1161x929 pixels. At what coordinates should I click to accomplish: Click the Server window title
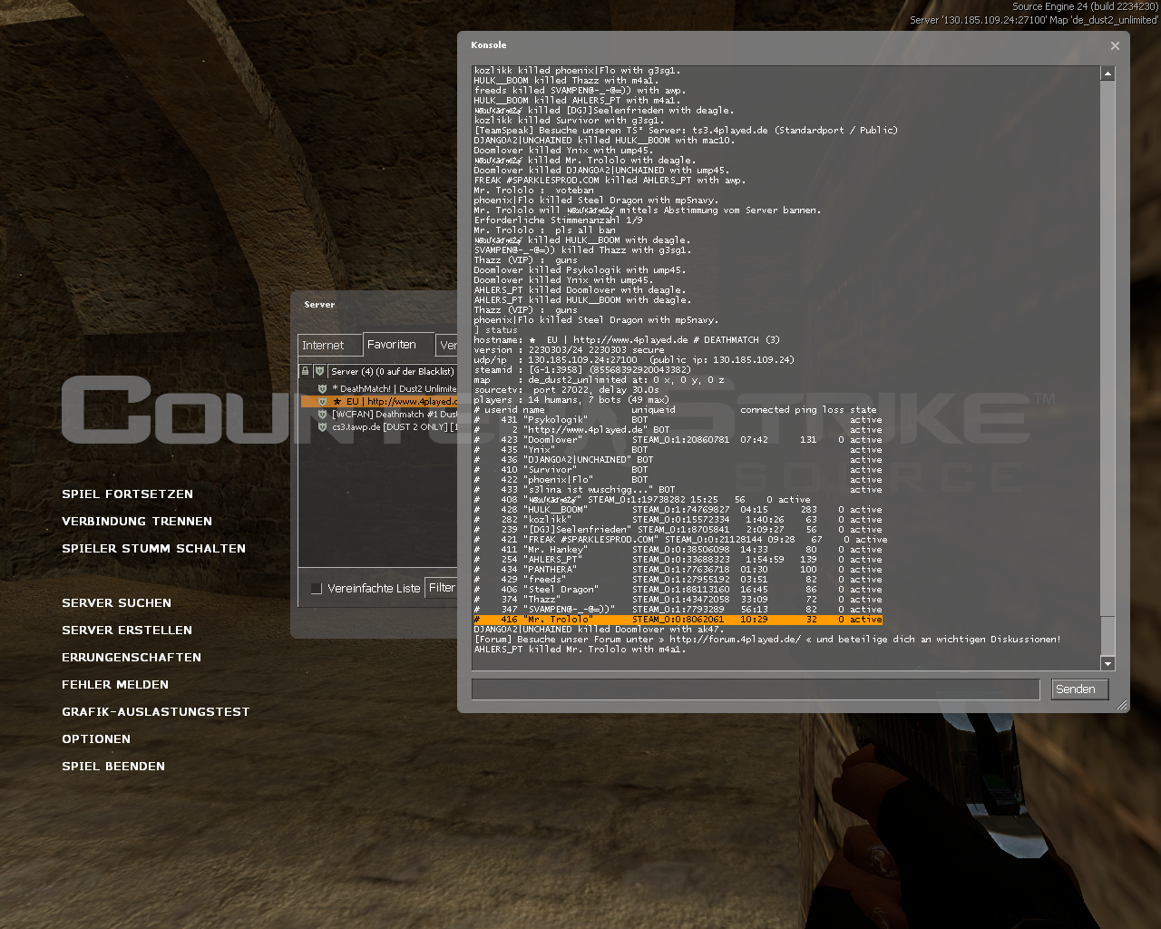tap(319, 305)
